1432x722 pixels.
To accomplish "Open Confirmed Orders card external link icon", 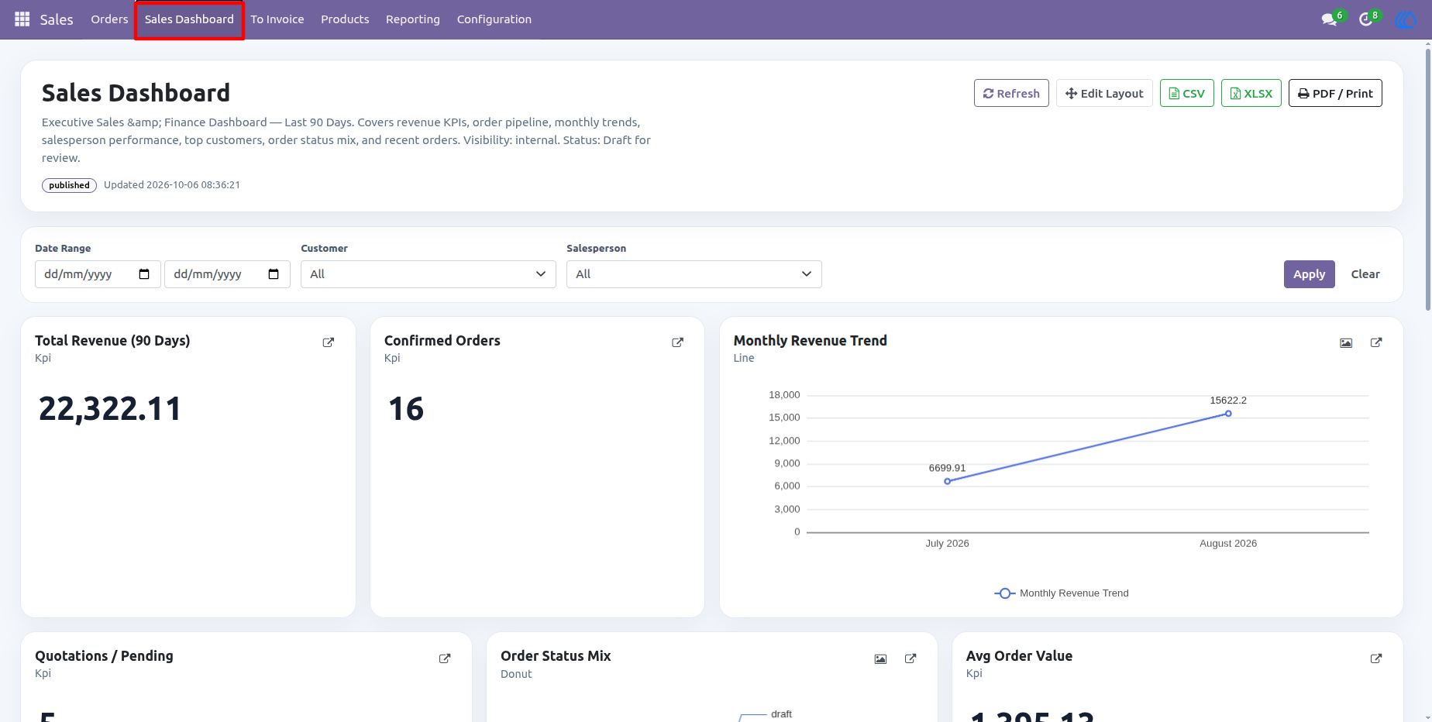I will (x=677, y=342).
